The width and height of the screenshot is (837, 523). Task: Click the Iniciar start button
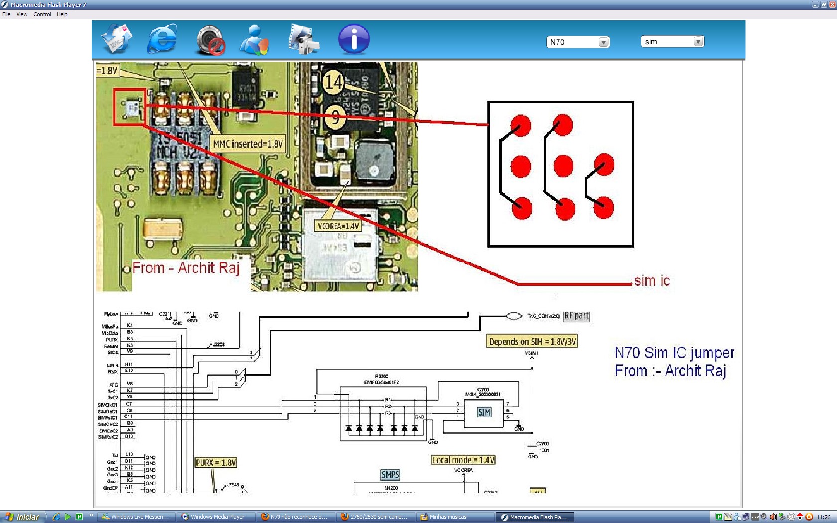pyautogui.click(x=22, y=517)
